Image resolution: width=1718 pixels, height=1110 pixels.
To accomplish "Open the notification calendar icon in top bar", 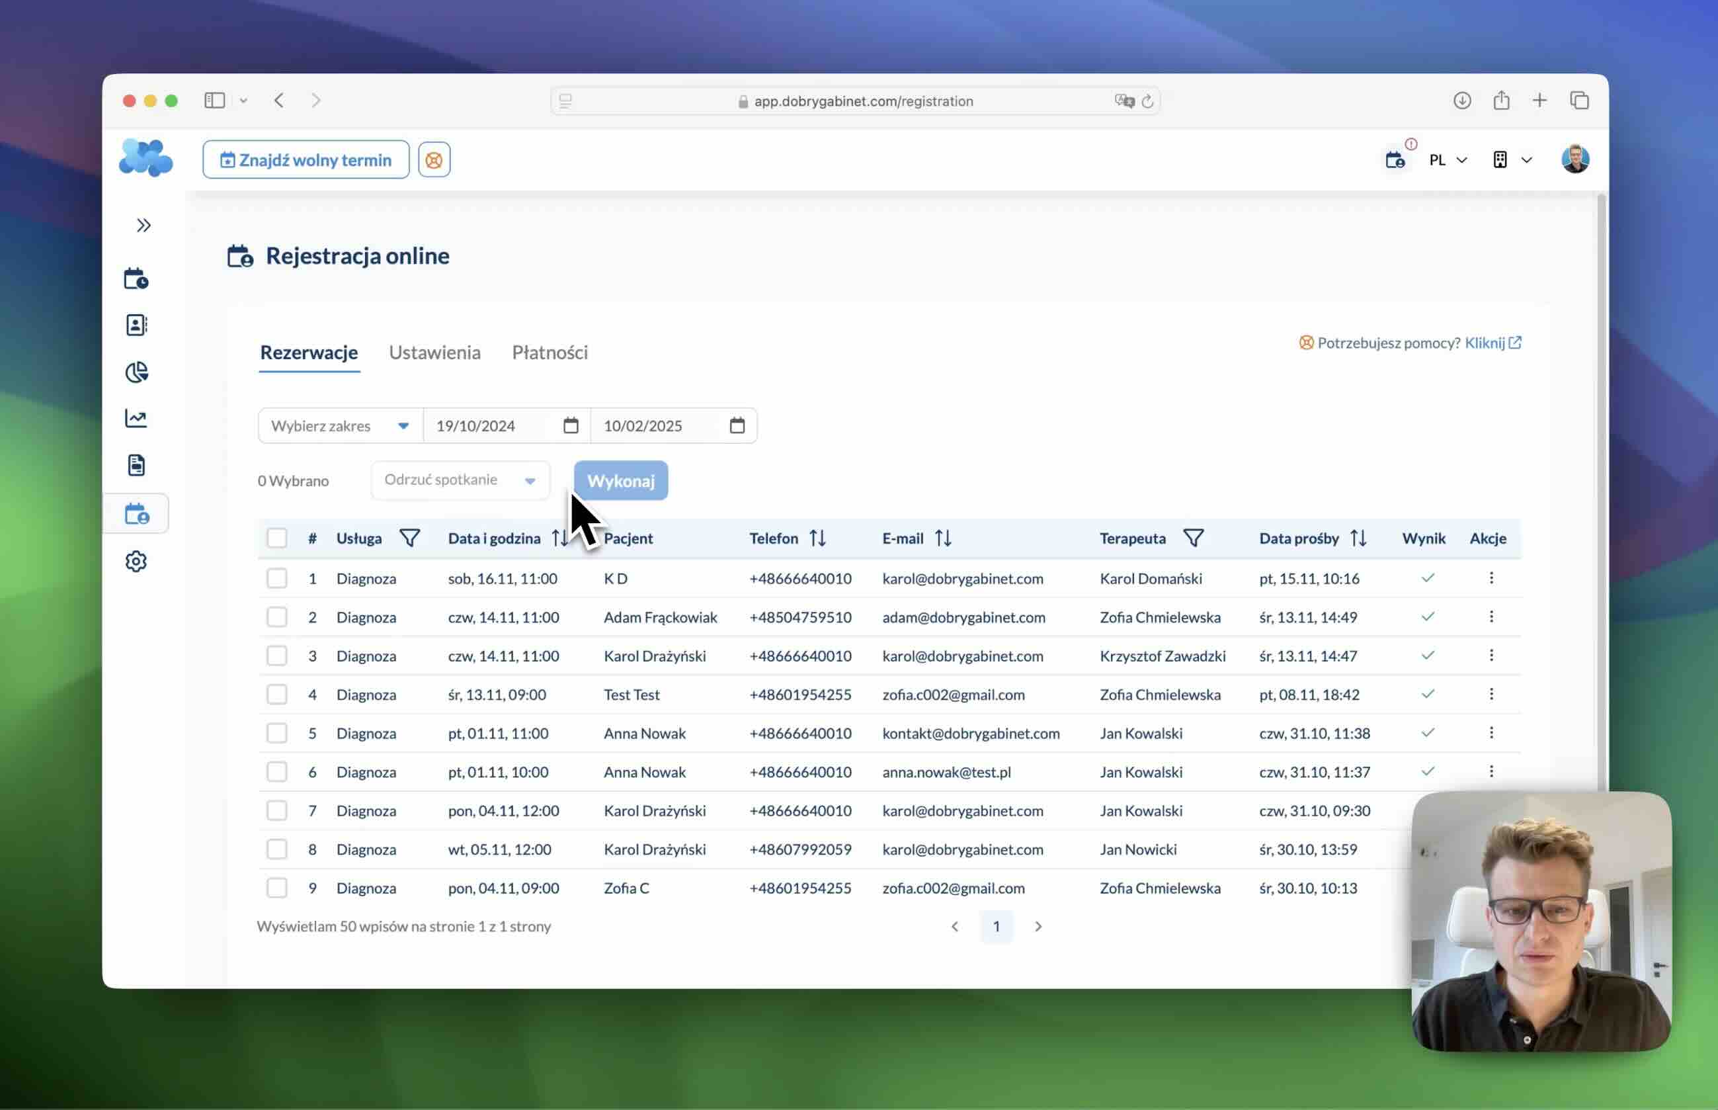I will [1395, 159].
